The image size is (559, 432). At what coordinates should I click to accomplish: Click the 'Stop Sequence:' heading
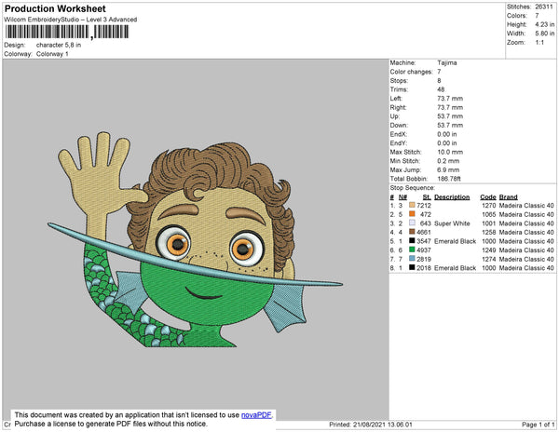tap(413, 188)
